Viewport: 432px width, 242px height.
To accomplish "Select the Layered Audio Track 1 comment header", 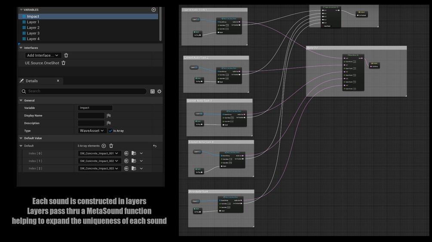I will tap(214, 10).
